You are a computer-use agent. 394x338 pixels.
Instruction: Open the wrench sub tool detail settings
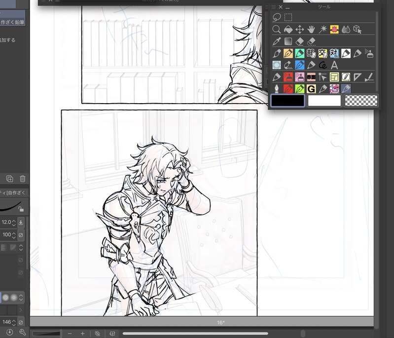pos(22,332)
